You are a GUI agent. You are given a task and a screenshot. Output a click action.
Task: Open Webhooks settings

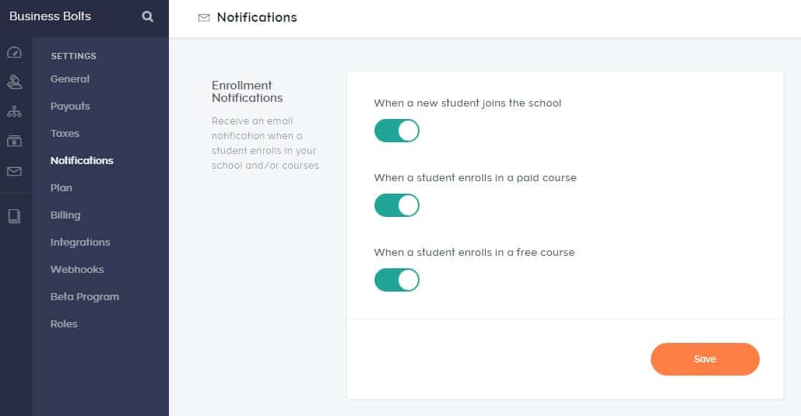[77, 270]
